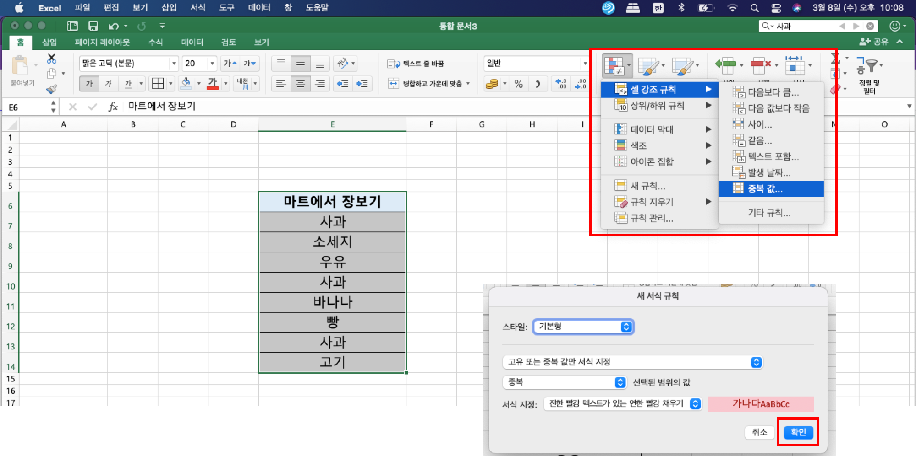Select center horizontal alignment

301,83
